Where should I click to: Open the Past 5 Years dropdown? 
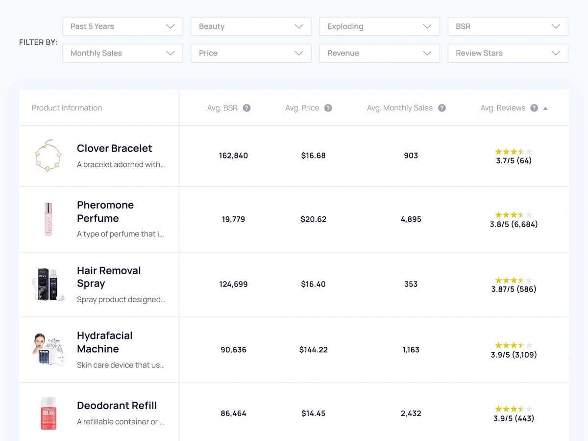point(122,26)
